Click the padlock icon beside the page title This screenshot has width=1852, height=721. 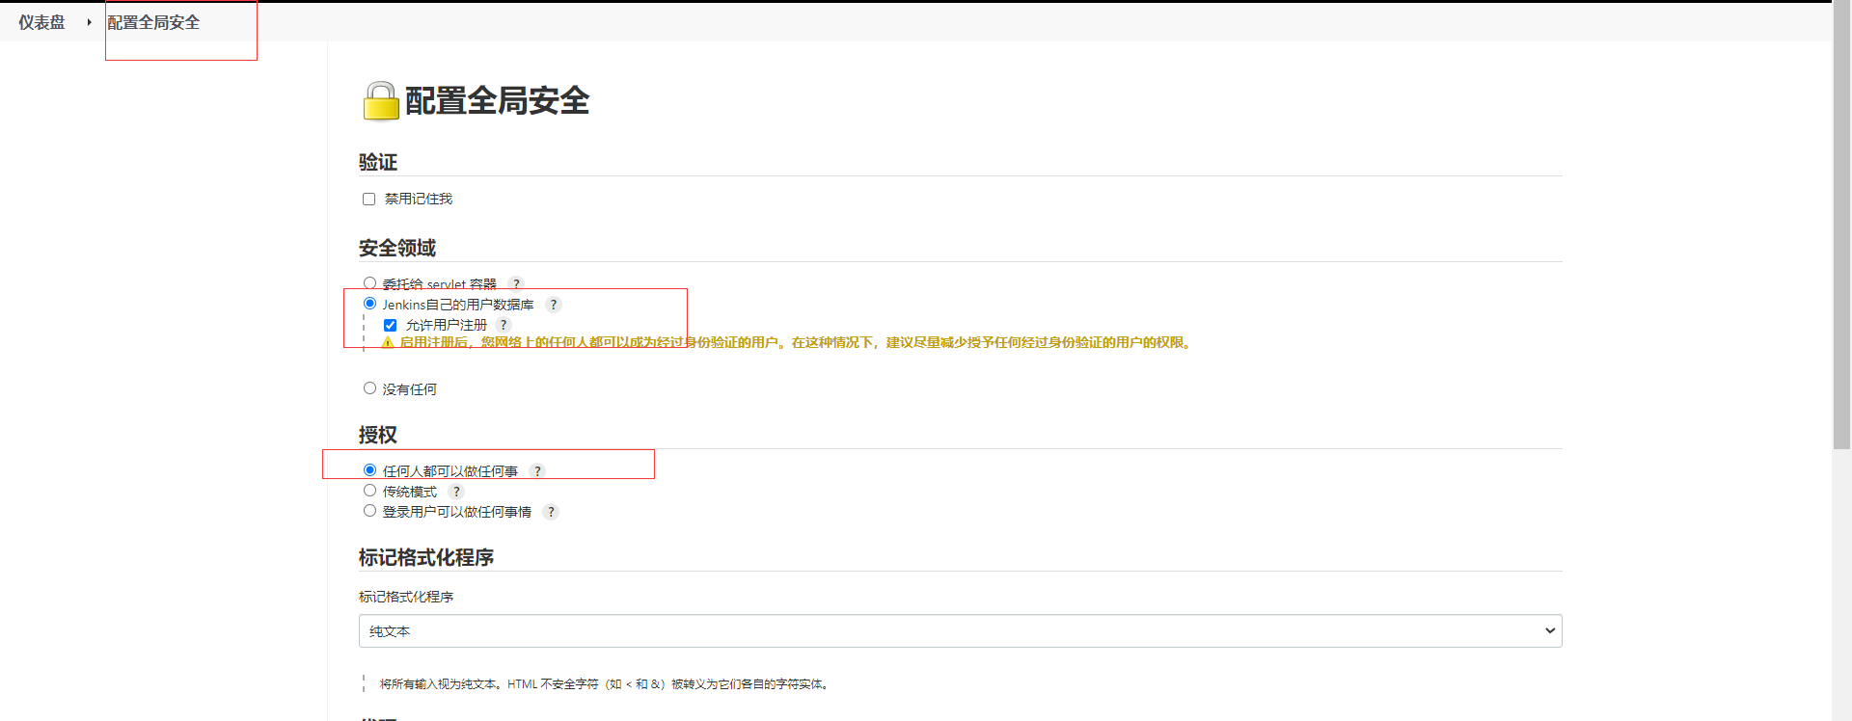point(380,100)
